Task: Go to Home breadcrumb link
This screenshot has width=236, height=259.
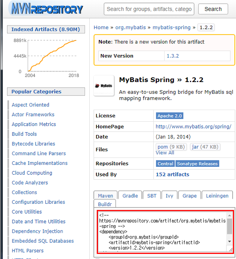Action: pos(101,27)
